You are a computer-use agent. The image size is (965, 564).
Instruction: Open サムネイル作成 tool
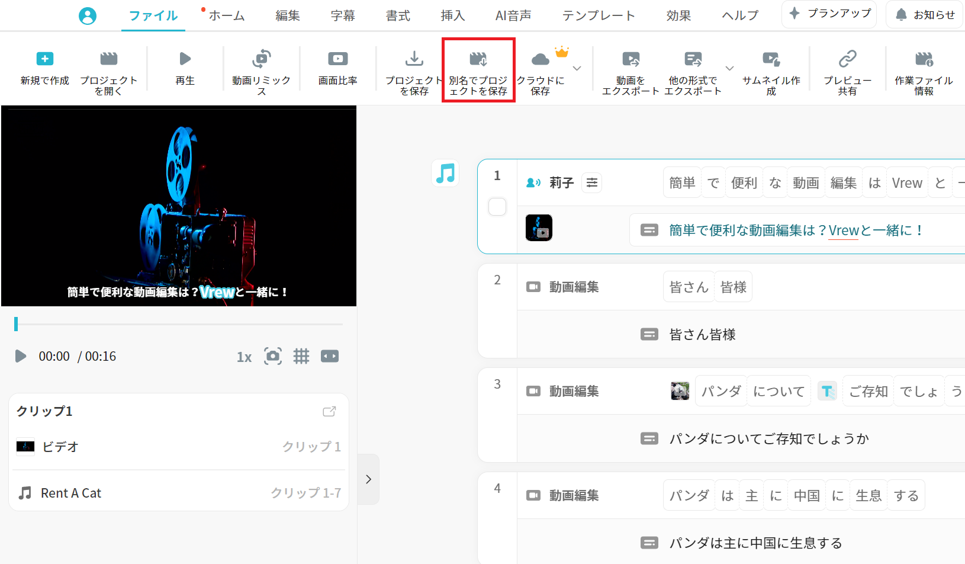coord(771,73)
